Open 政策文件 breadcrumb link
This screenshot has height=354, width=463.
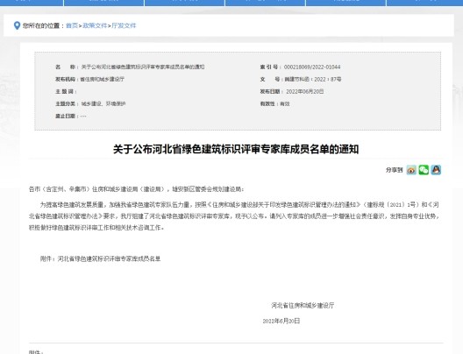(95, 25)
